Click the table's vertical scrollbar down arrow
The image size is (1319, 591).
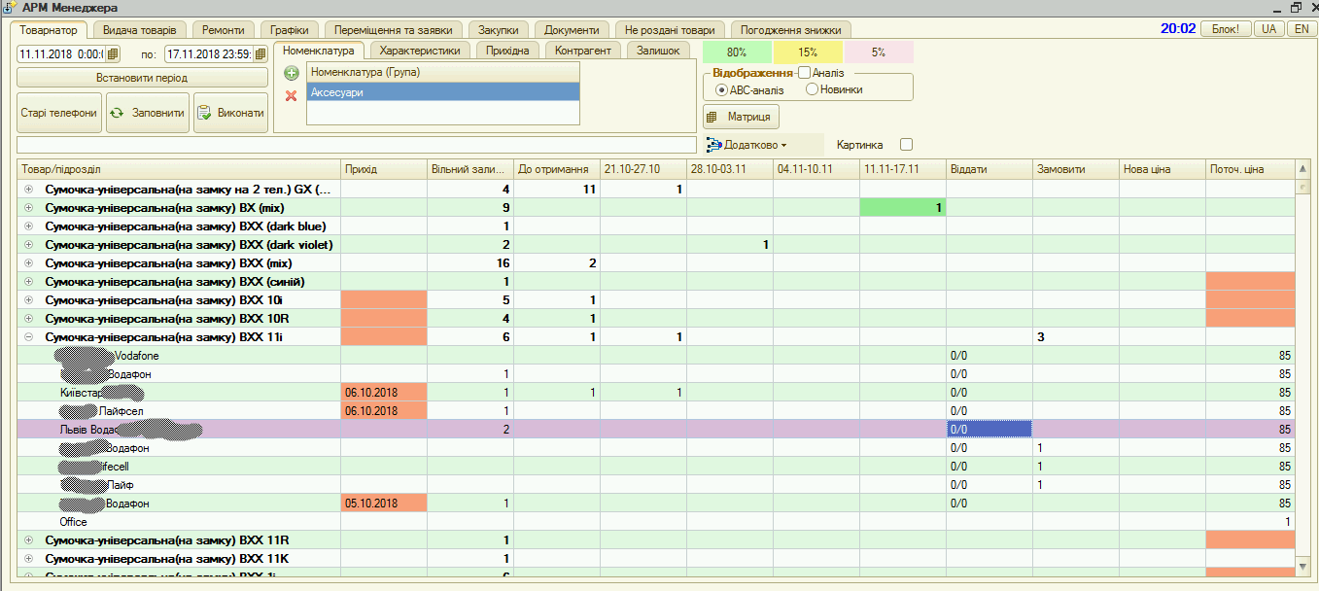(1303, 565)
